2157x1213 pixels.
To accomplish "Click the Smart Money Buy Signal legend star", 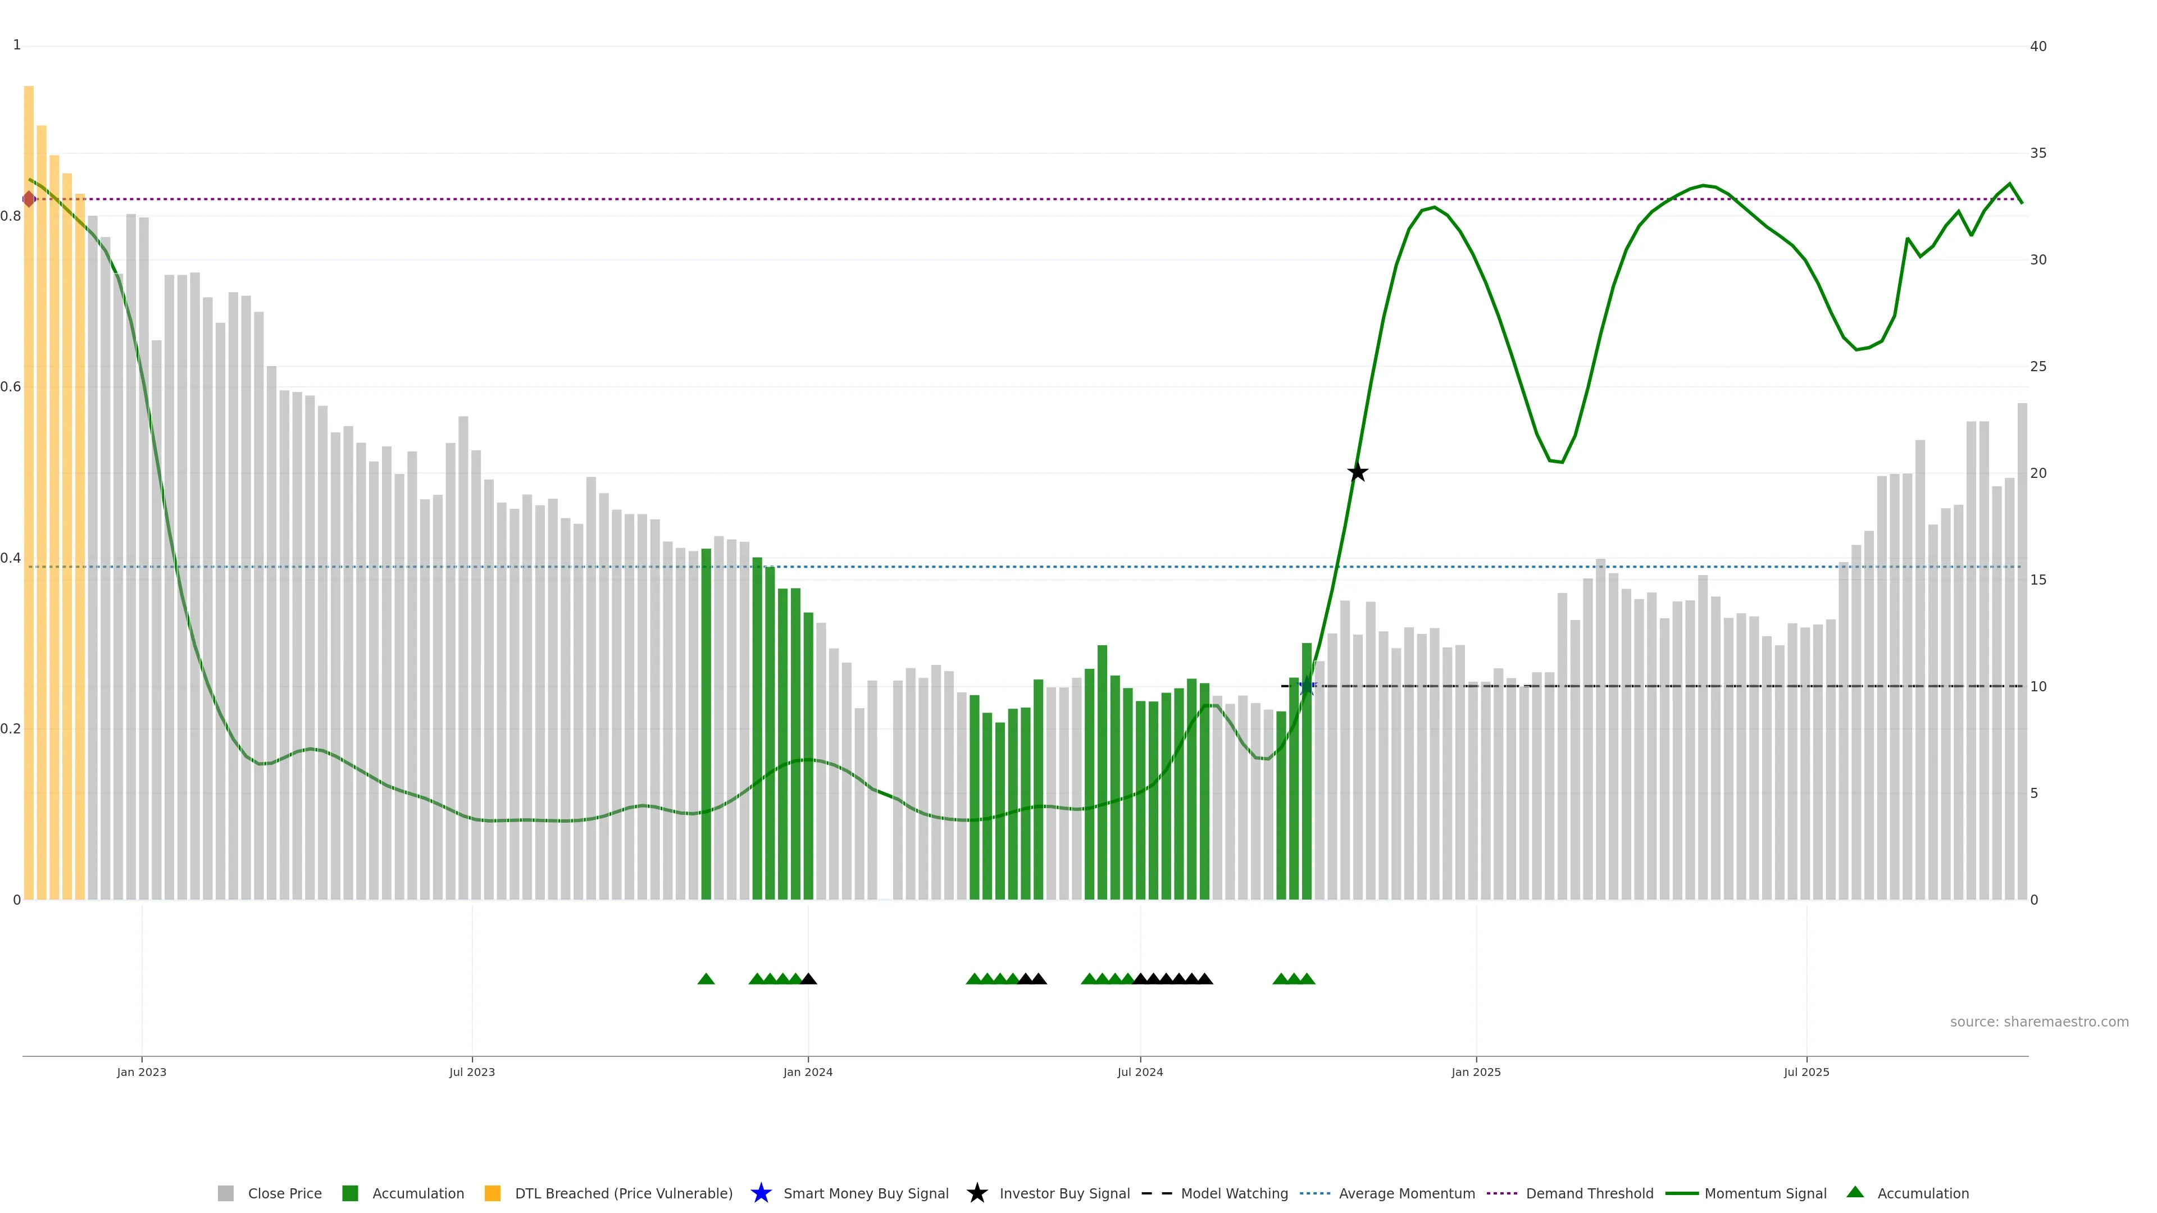I will click(x=761, y=1194).
